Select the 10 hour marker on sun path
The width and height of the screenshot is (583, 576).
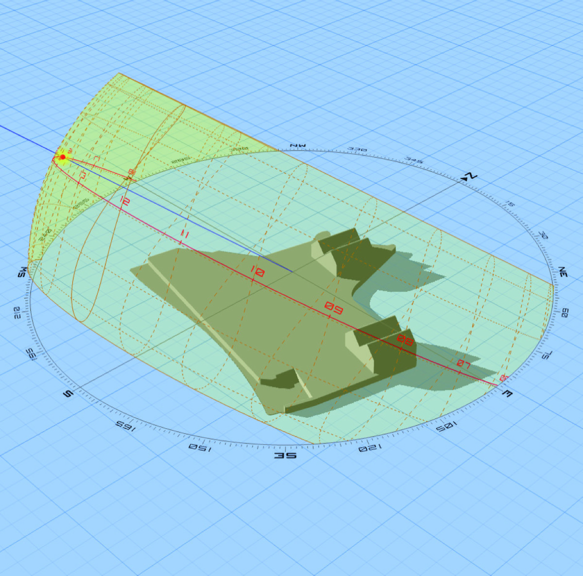pos(257,272)
